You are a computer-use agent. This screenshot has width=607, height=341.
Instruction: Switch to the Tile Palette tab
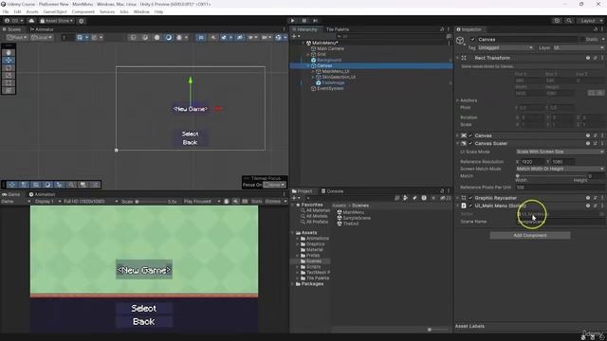(338, 29)
